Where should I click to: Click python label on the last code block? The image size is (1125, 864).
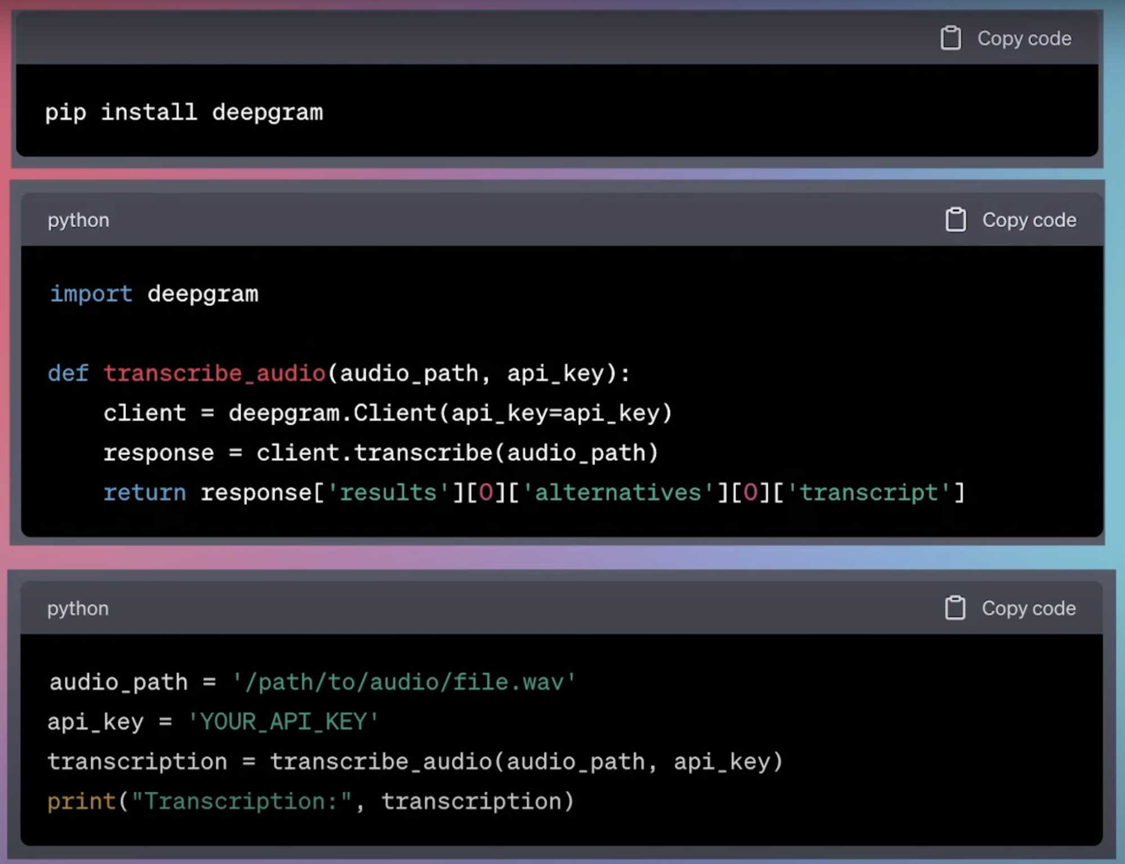click(x=78, y=608)
